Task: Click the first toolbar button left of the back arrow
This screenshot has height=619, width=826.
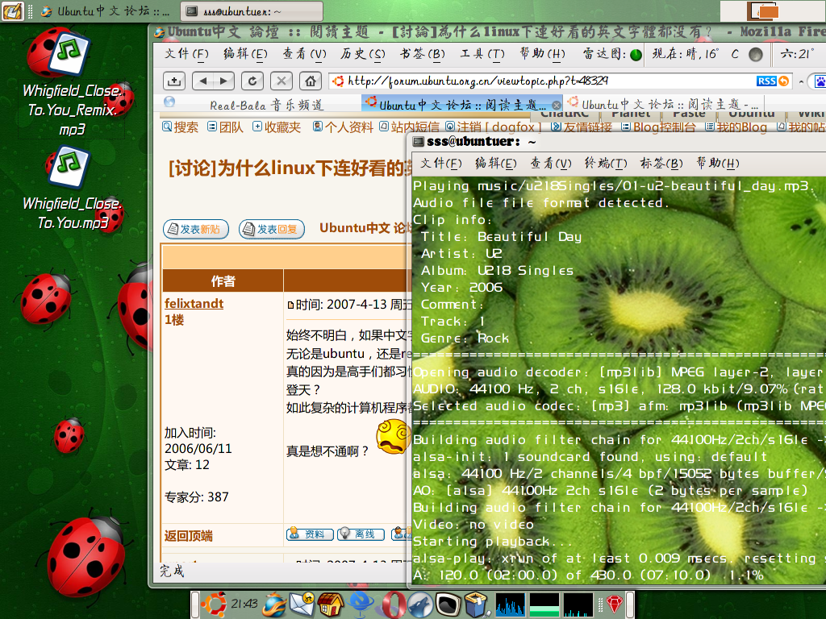Action: pos(174,81)
